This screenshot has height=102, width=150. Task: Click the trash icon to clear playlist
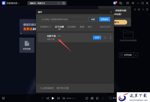tap(147, 9)
